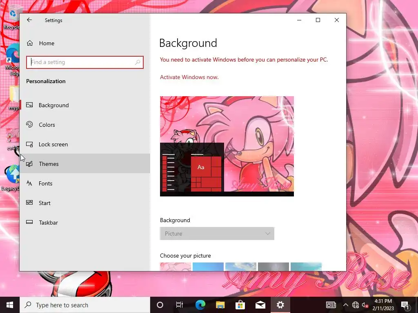Image resolution: width=418 pixels, height=313 pixels.
Task: Click the network globe tray icon
Action: tap(356, 305)
